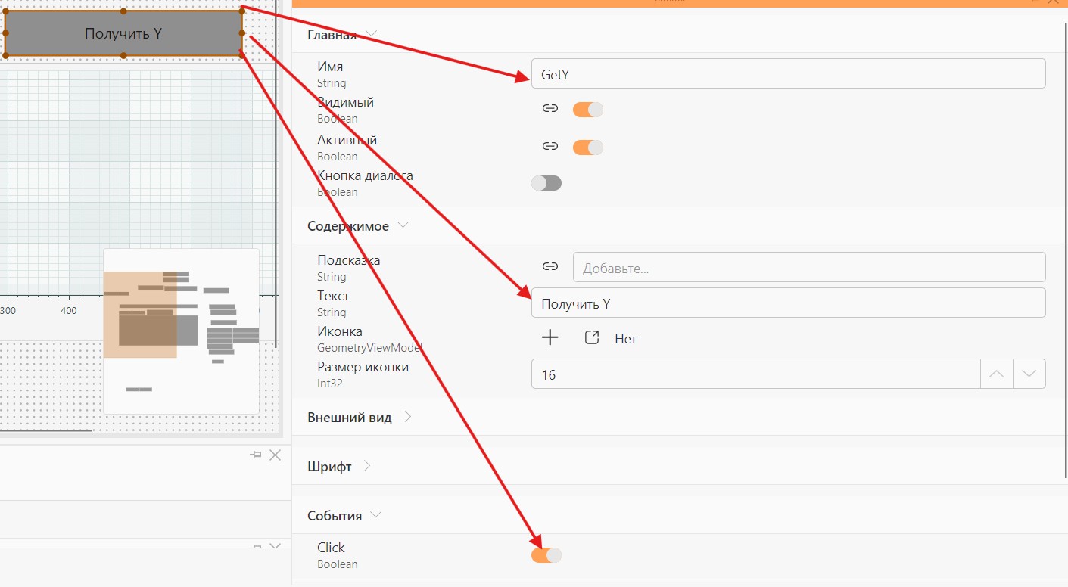1068x587 pixels.
Task: Click the link icon next to Видимый
Action: pos(550,109)
